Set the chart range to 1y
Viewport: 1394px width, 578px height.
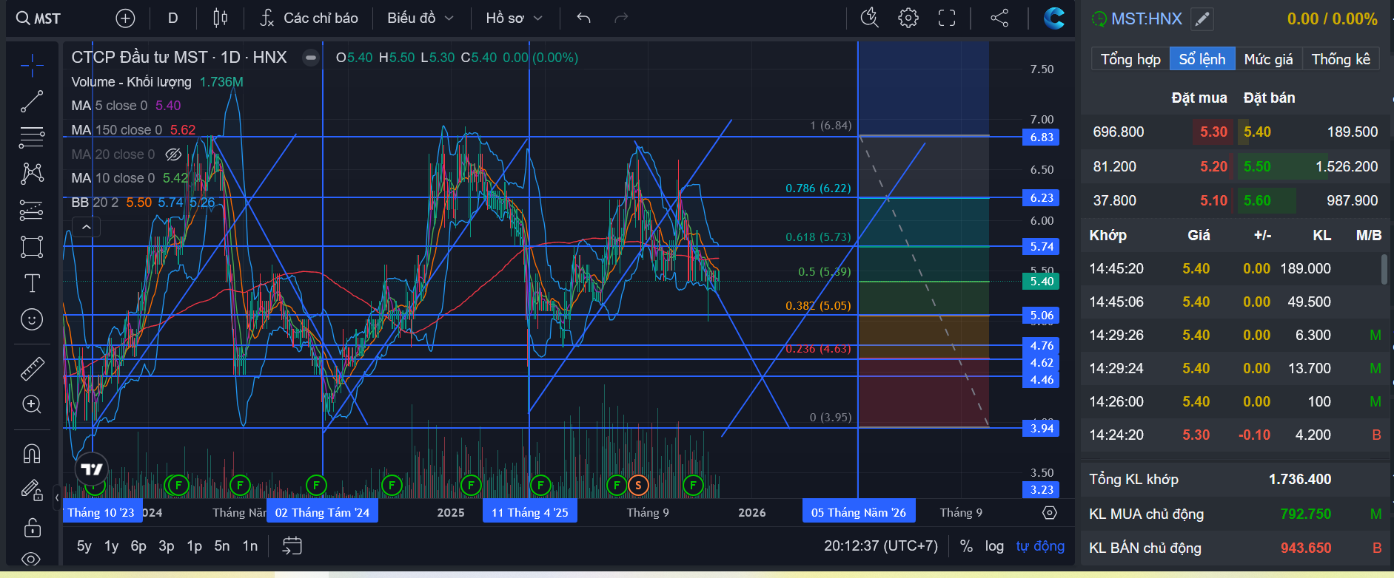[112, 546]
